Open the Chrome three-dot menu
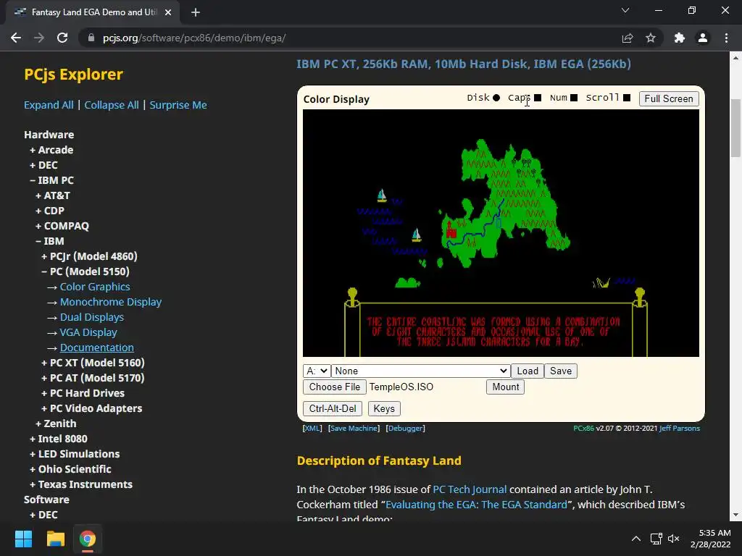Image resolution: width=742 pixels, height=556 pixels. [x=726, y=38]
